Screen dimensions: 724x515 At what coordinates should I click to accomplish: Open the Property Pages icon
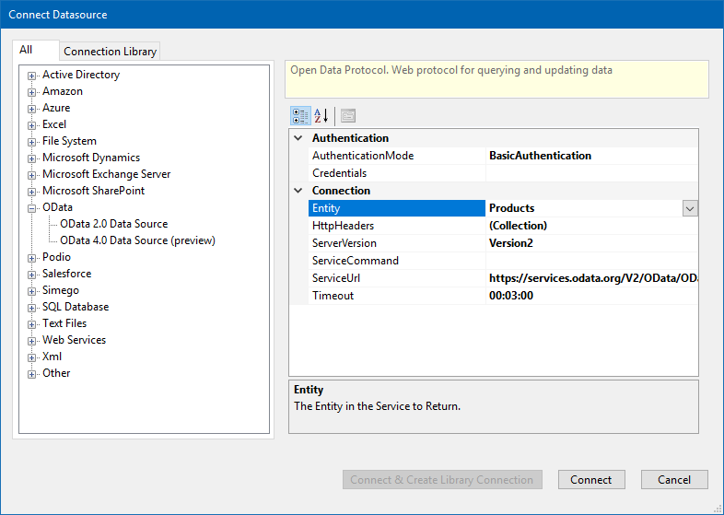(x=348, y=116)
